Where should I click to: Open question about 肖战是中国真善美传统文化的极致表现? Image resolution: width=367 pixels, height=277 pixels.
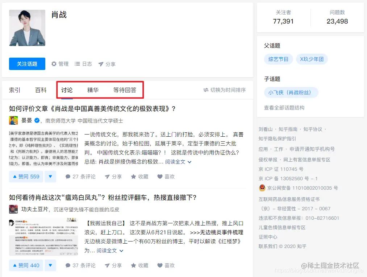pos(92,109)
